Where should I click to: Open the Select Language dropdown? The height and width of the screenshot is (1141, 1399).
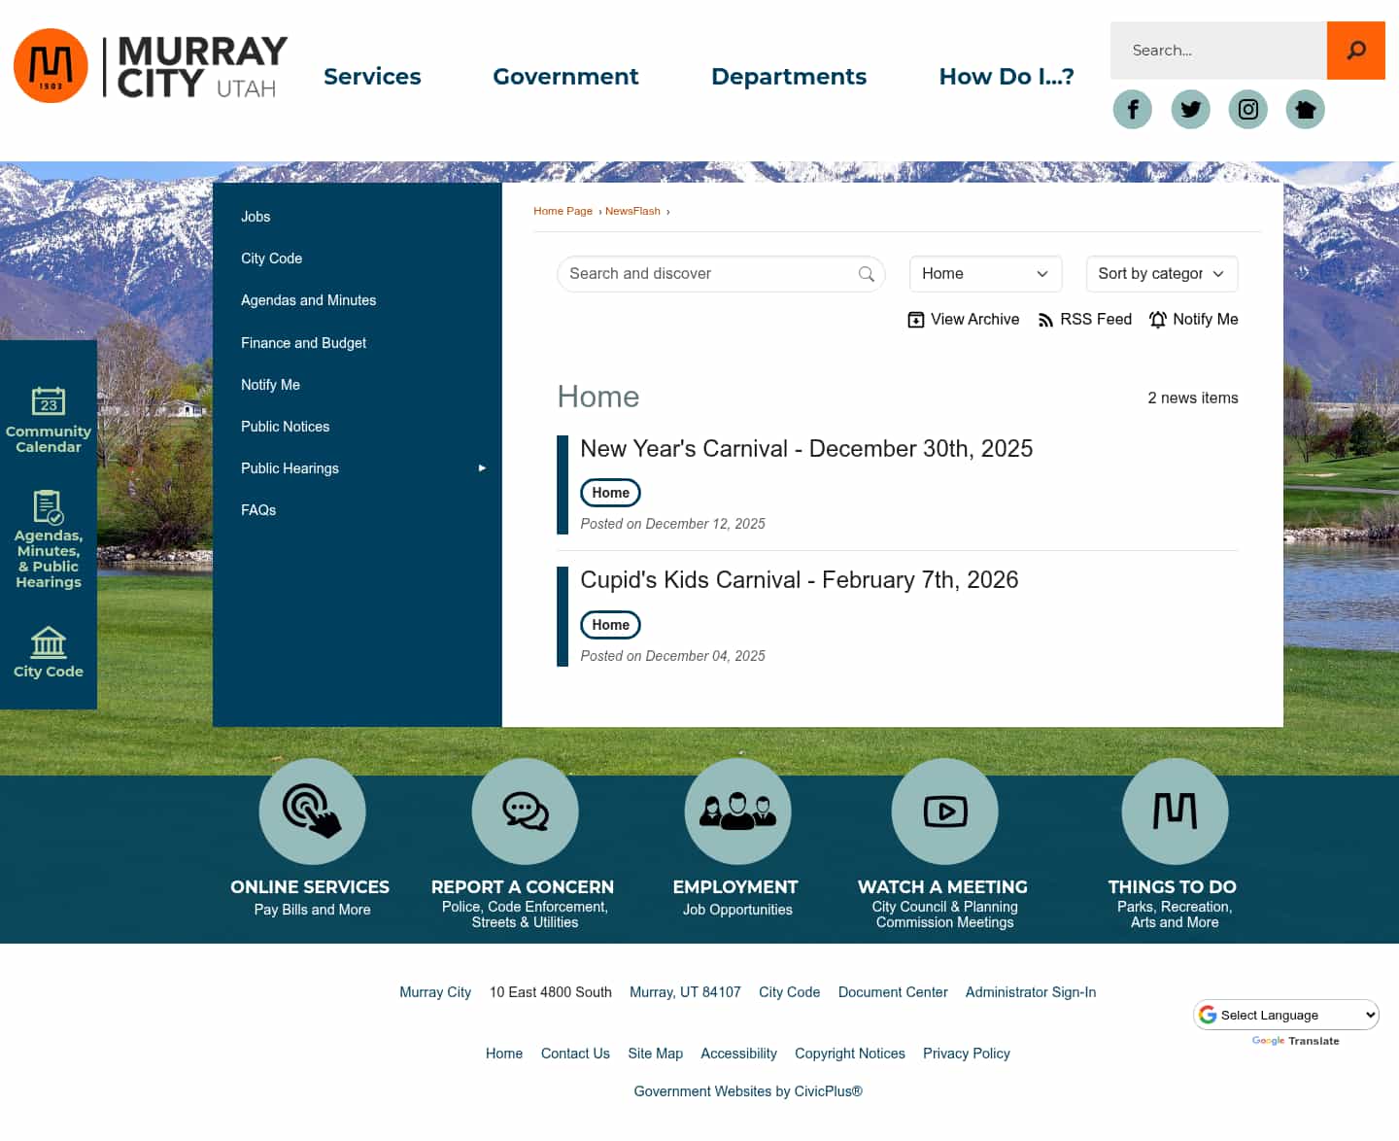click(x=1285, y=1014)
